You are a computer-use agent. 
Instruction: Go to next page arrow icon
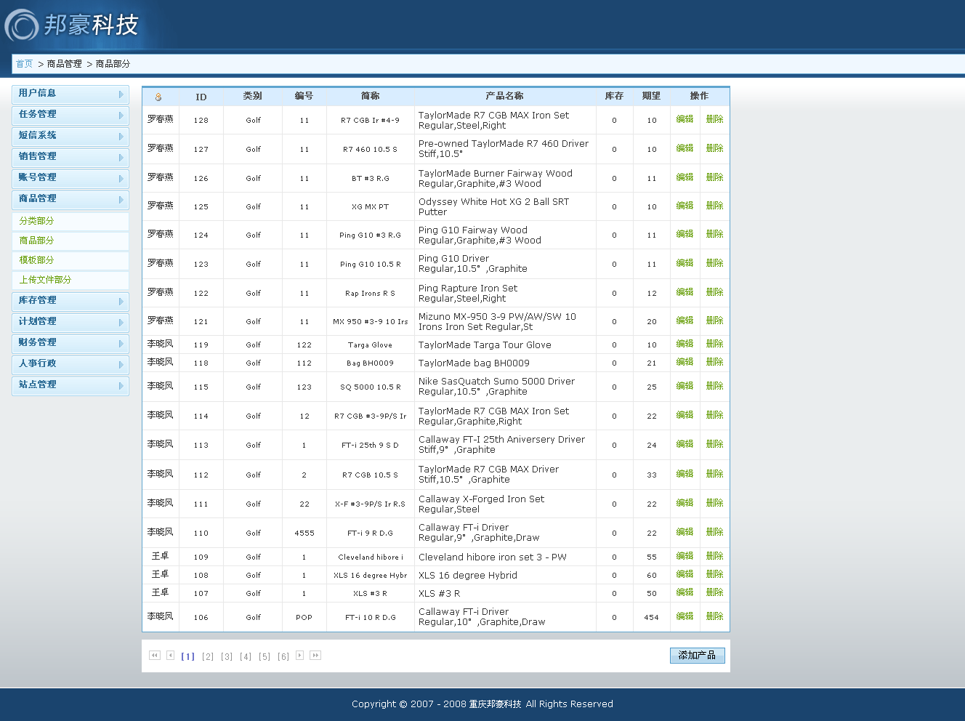(x=299, y=656)
